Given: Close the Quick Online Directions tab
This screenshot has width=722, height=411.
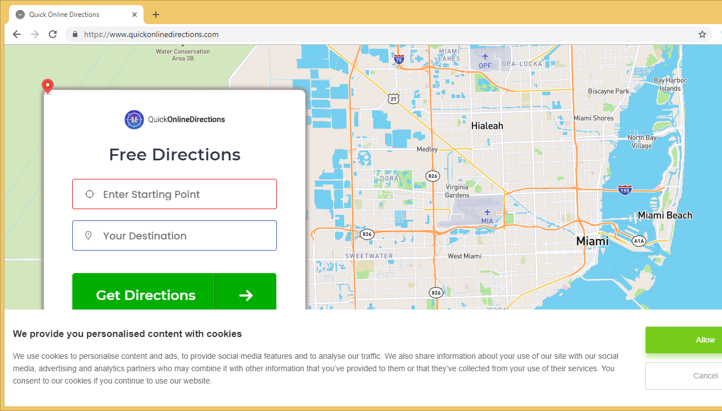Looking at the screenshot, I should (x=135, y=15).
